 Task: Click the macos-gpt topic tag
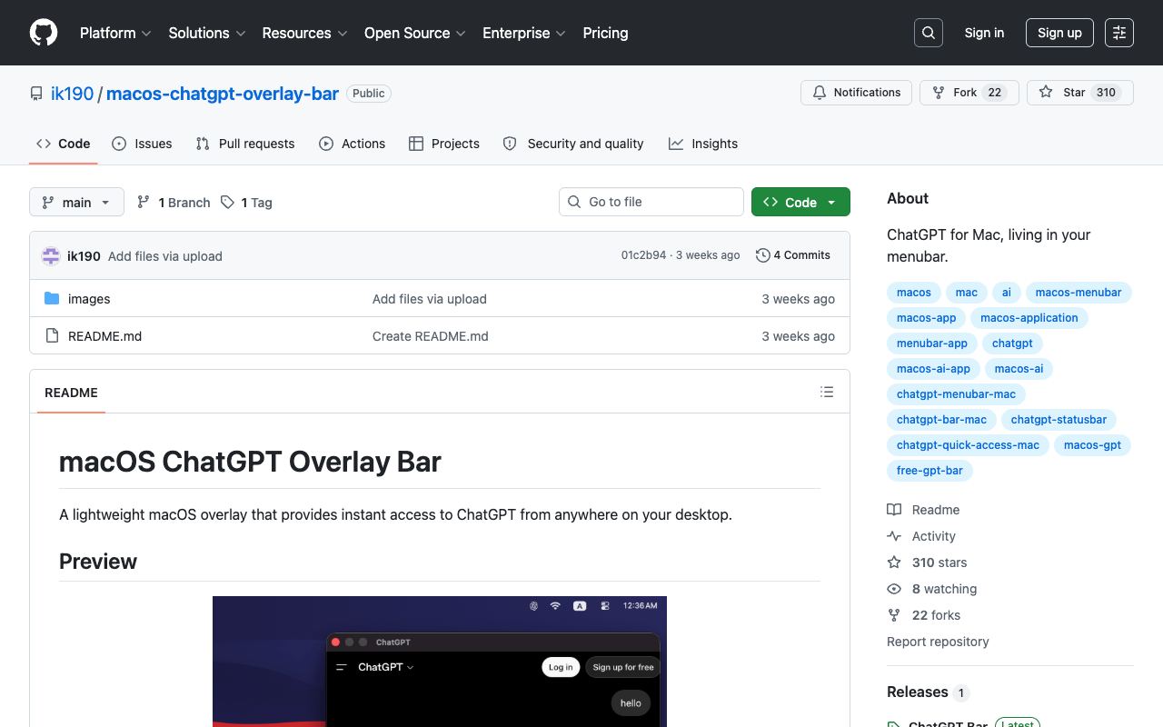[x=1092, y=445]
